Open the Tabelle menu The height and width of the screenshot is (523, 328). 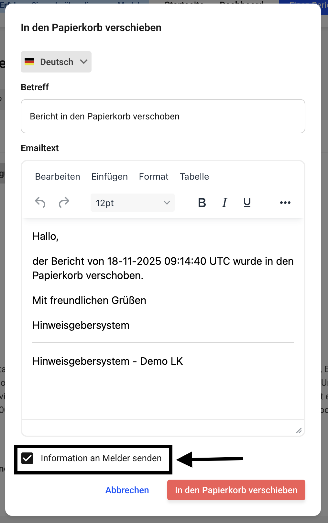(194, 177)
